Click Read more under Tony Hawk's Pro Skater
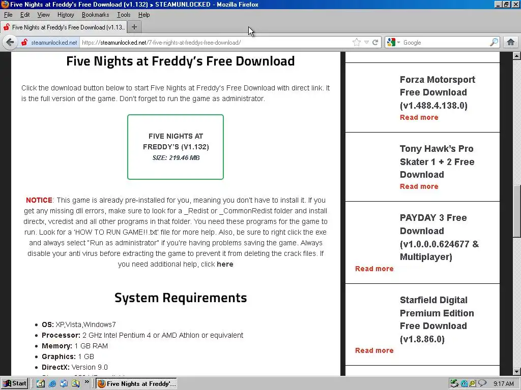 pyautogui.click(x=419, y=186)
